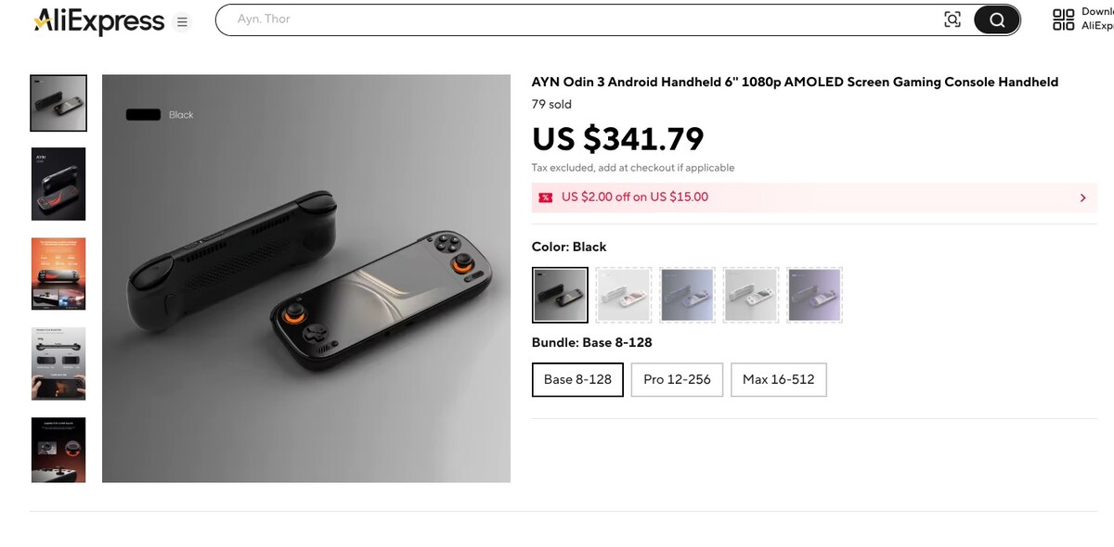
Task: Select the second color variant swatch
Action: [x=623, y=295]
